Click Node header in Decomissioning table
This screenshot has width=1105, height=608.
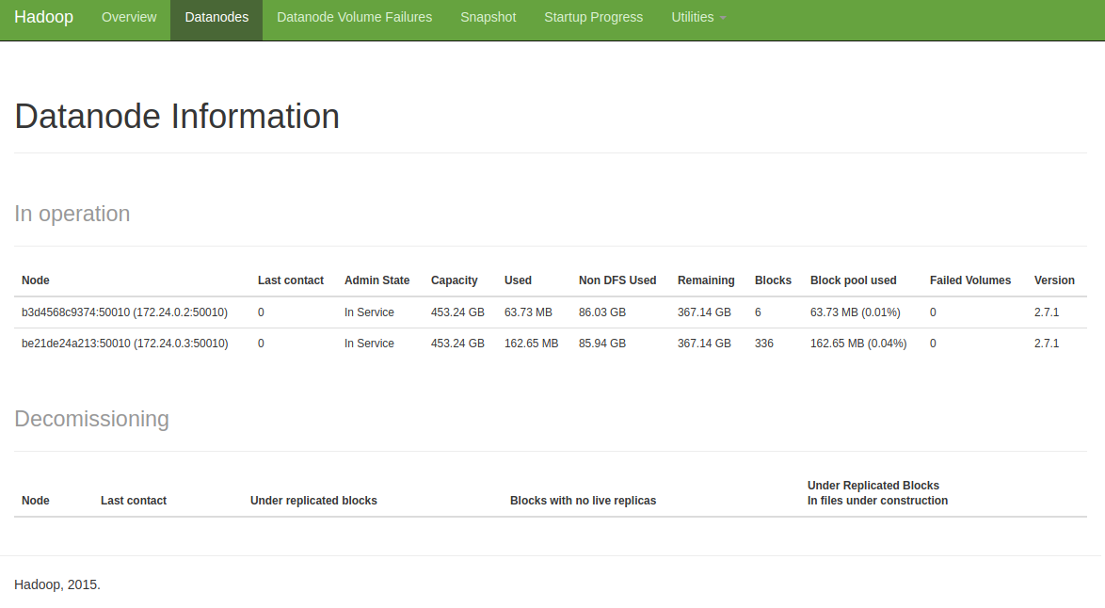click(x=35, y=500)
